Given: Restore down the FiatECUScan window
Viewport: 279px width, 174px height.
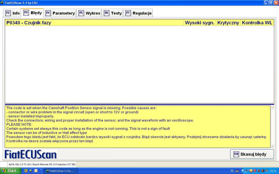Looking at the screenshot, I should (271, 3).
